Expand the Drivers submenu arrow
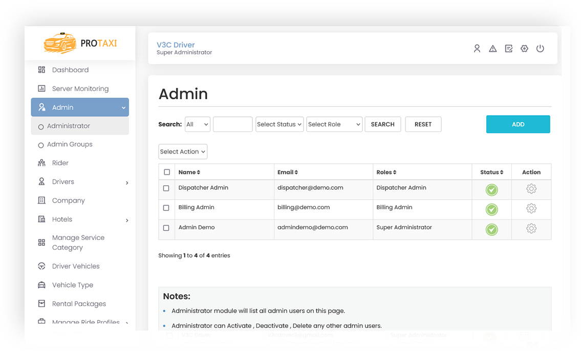 (x=127, y=183)
